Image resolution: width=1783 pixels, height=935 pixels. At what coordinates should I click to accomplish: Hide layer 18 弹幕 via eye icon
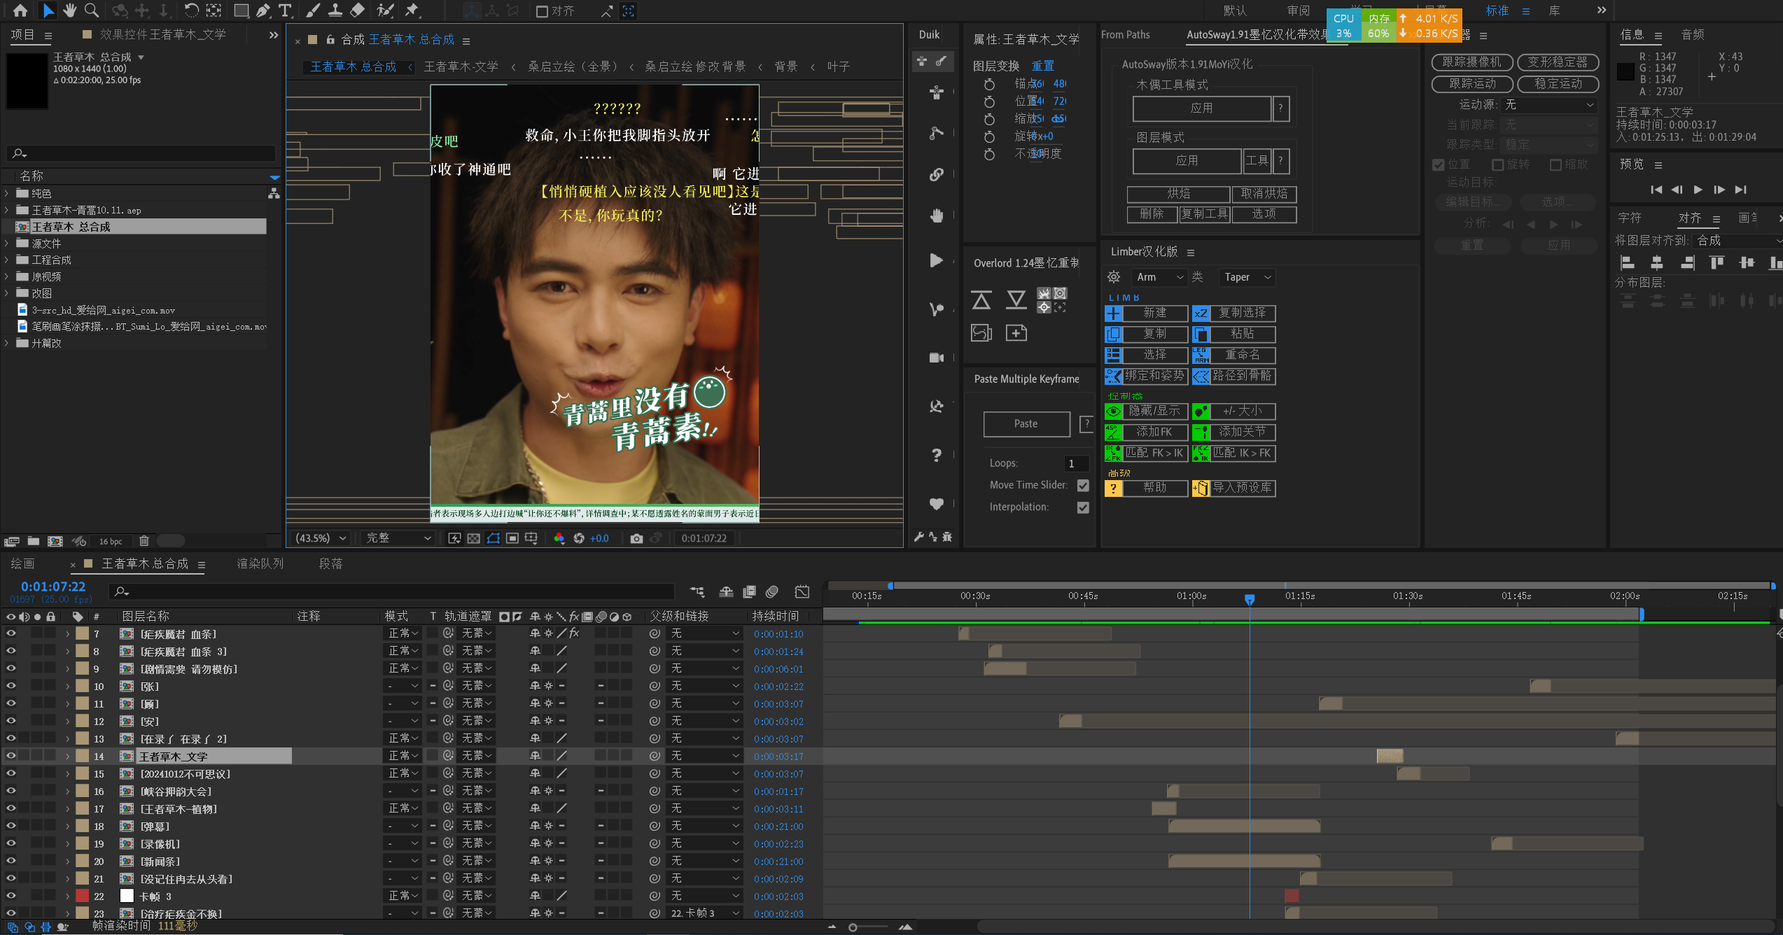point(11,825)
